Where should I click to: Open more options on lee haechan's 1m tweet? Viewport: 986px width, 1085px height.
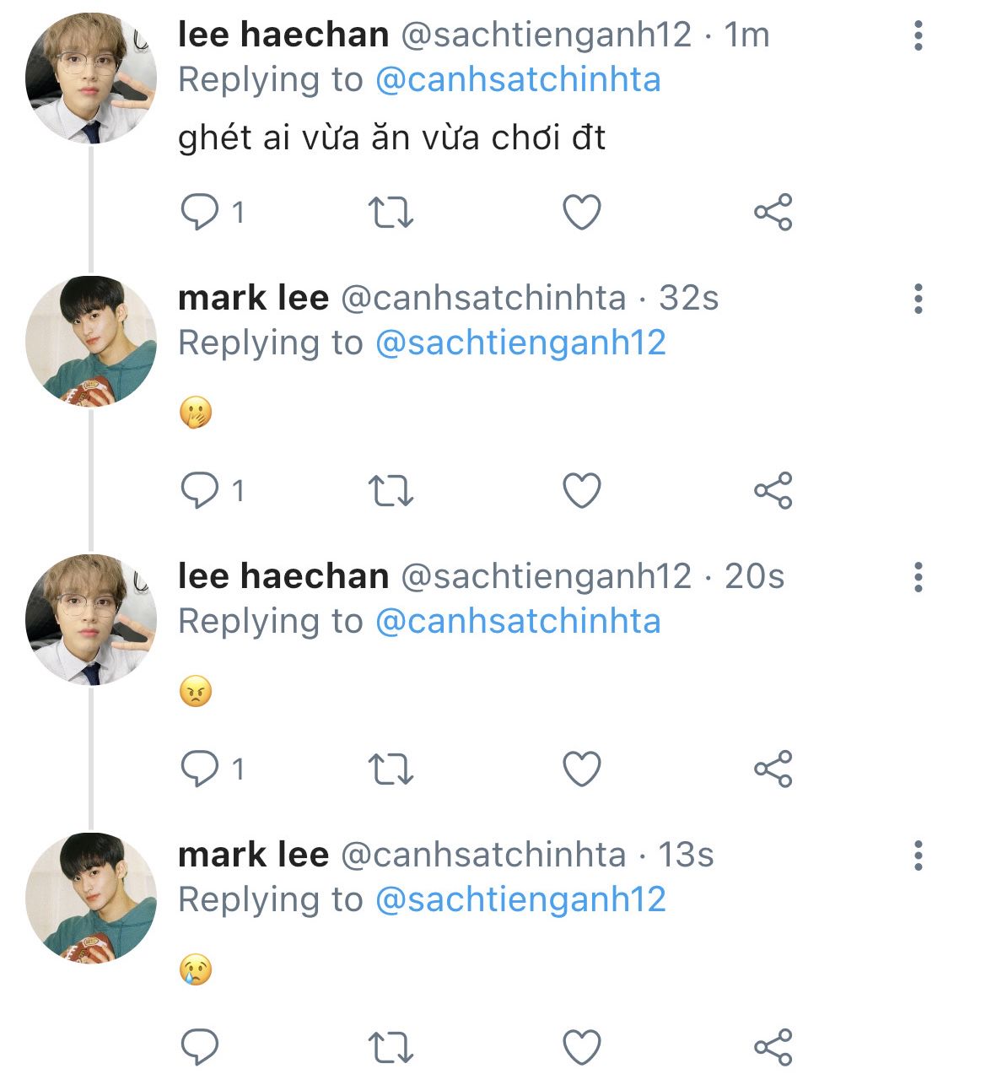tap(919, 35)
